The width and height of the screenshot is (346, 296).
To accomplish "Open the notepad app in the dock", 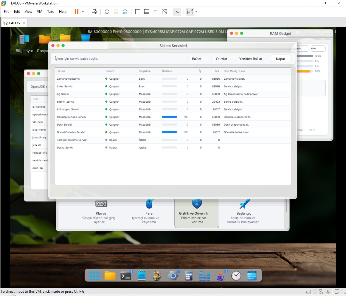I will tap(142, 275).
